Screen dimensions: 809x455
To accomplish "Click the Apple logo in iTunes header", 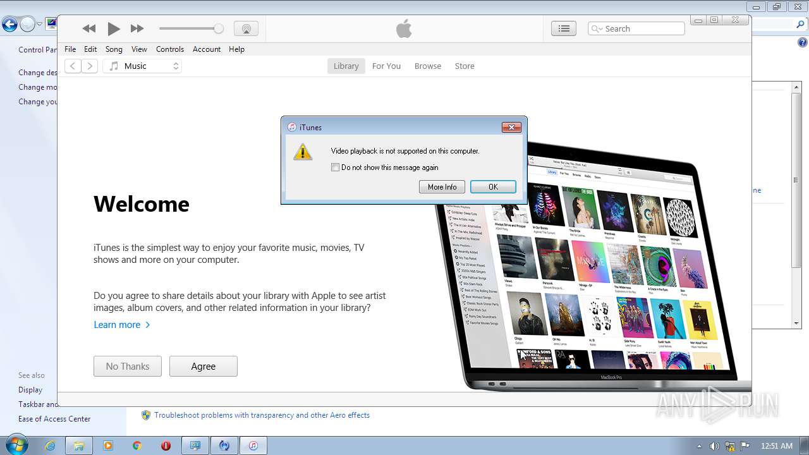I will (x=404, y=28).
